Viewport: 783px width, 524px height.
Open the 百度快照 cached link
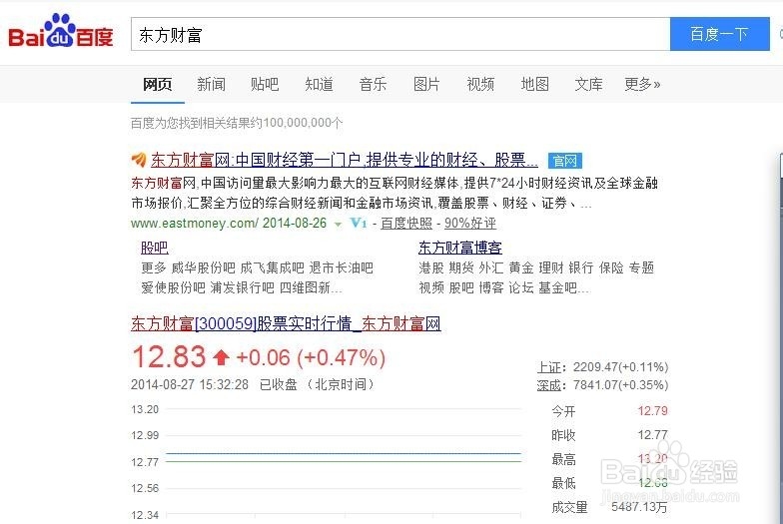[406, 224]
